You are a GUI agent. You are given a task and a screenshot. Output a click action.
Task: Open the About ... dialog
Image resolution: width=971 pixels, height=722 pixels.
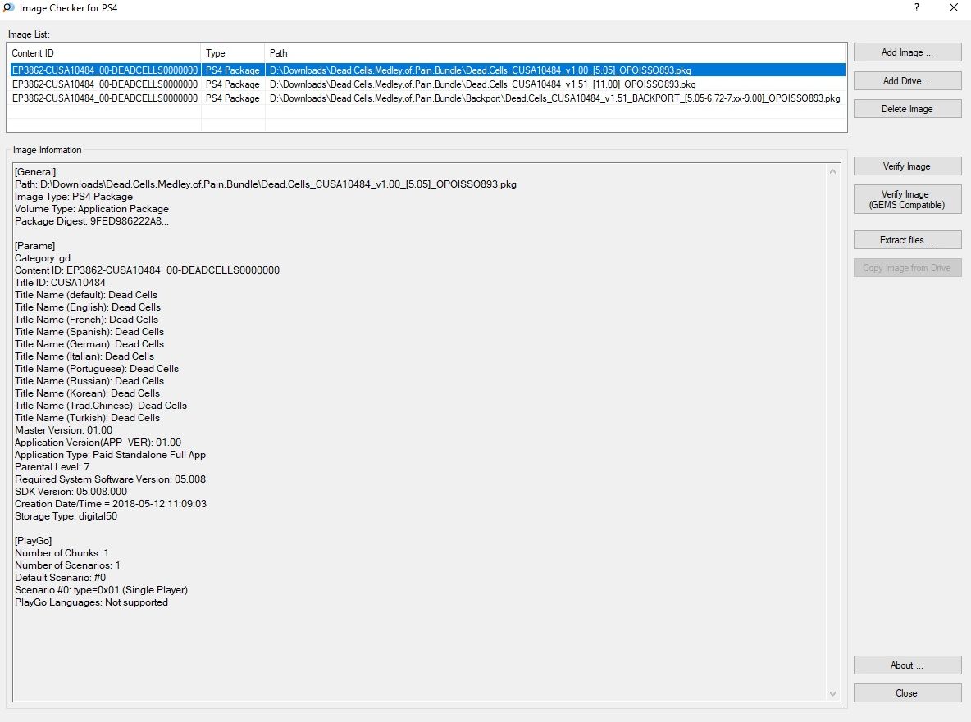pyautogui.click(x=907, y=665)
